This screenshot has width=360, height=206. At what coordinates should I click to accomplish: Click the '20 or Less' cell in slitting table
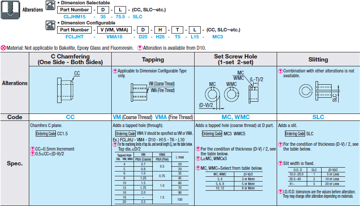pyautogui.click(x=332, y=184)
